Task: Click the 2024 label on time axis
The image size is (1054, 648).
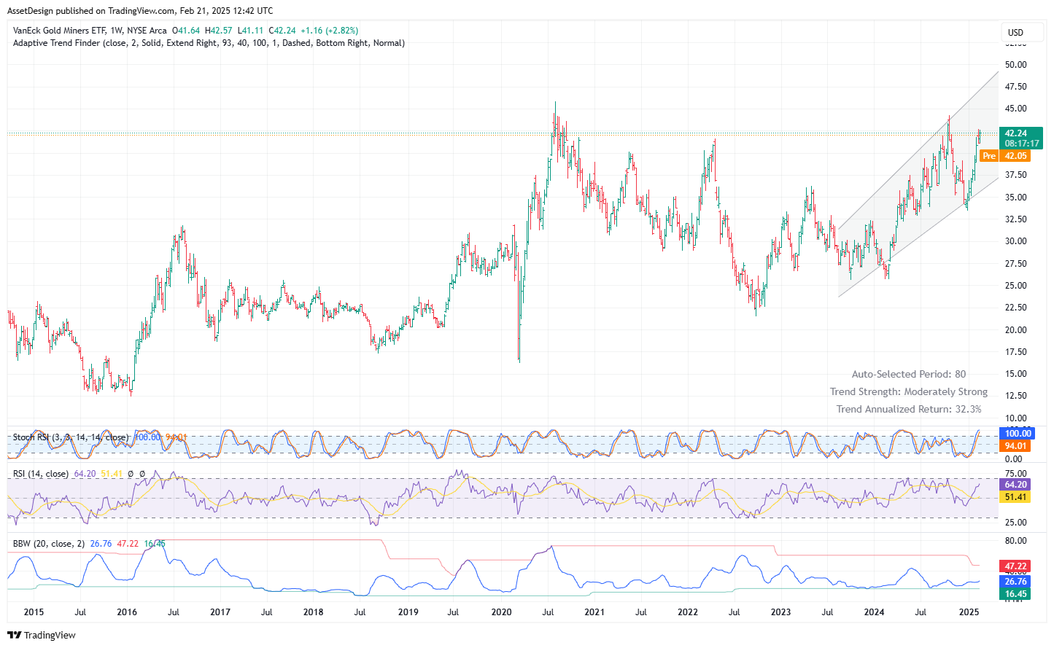Action: 875,612
